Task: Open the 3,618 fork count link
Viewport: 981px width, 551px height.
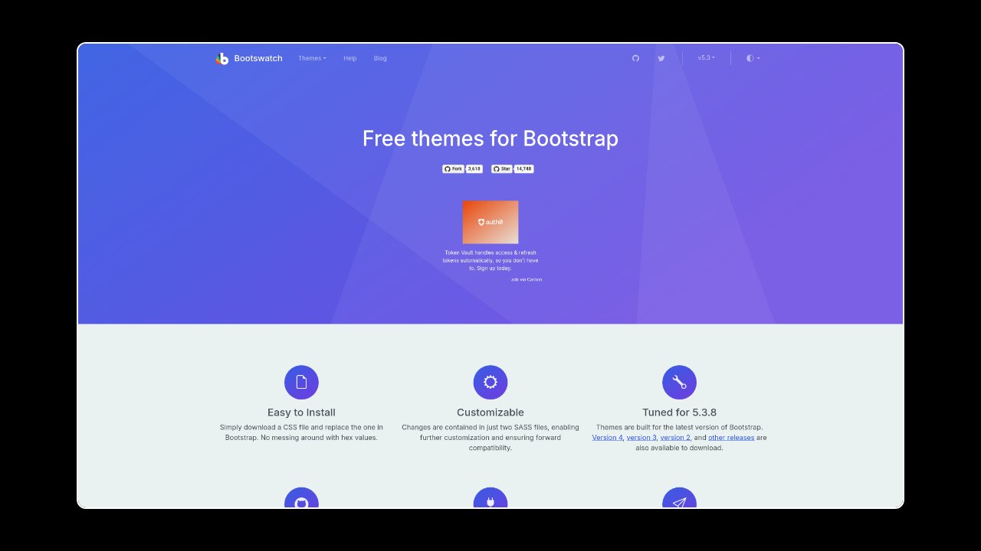Action: click(474, 168)
